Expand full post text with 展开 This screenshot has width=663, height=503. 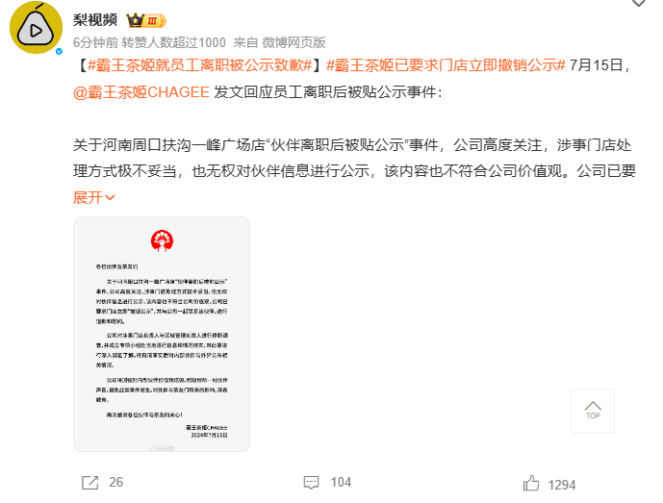click(x=88, y=197)
